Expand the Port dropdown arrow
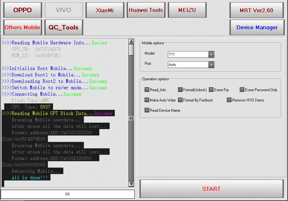 (212, 65)
